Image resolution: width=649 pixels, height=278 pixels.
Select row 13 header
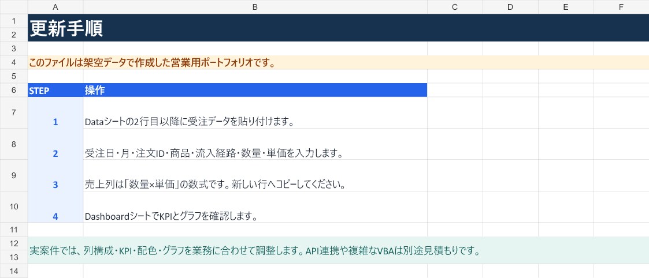pyautogui.click(x=14, y=257)
